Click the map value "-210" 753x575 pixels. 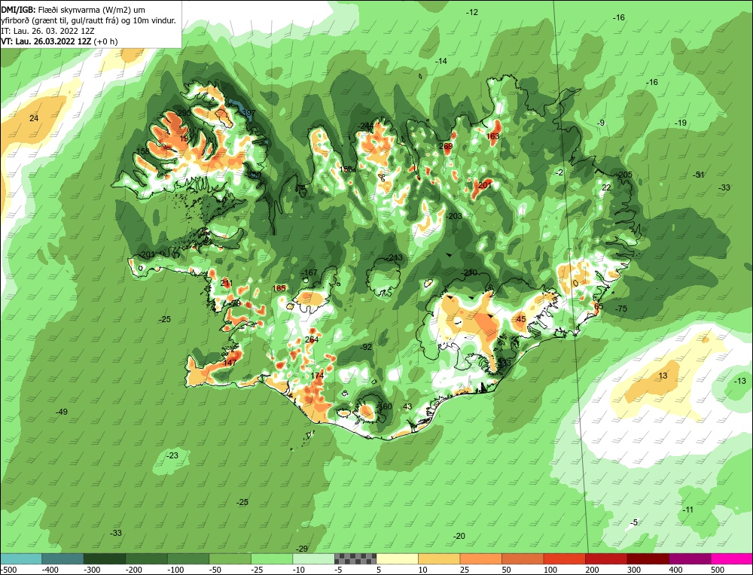(469, 272)
